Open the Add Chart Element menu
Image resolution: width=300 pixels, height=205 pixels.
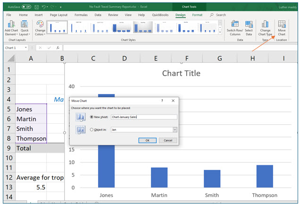[x=11, y=28]
